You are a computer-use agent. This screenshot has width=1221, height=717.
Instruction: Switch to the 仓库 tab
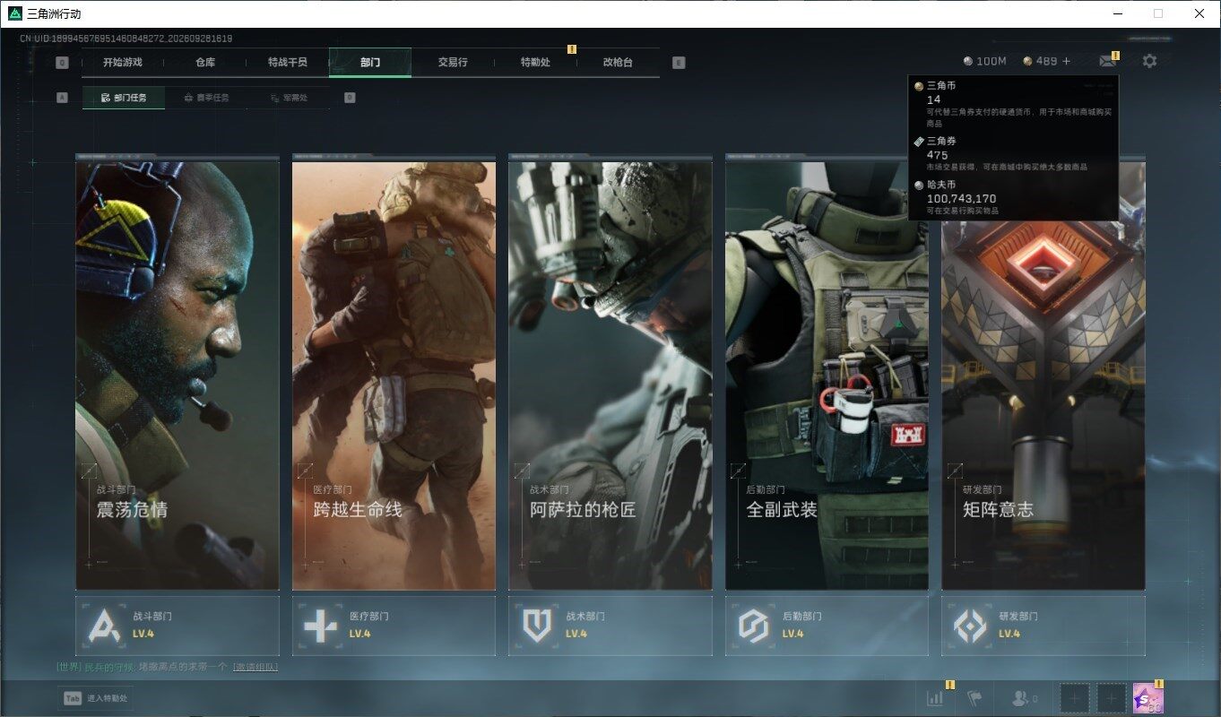[205, 63]
